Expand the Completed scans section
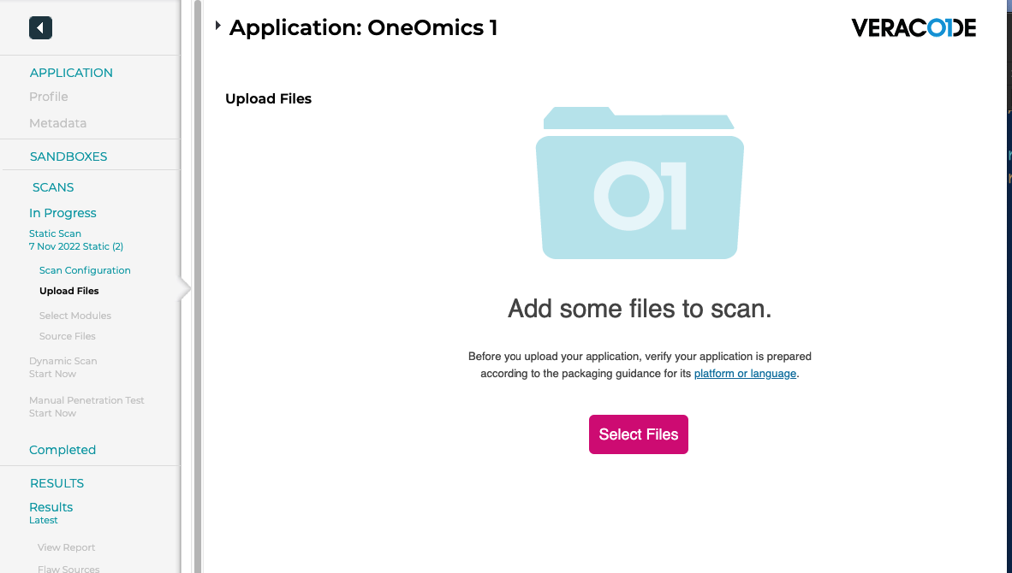This screenshot has height=573, width=1012. click(x=63, y=450)
